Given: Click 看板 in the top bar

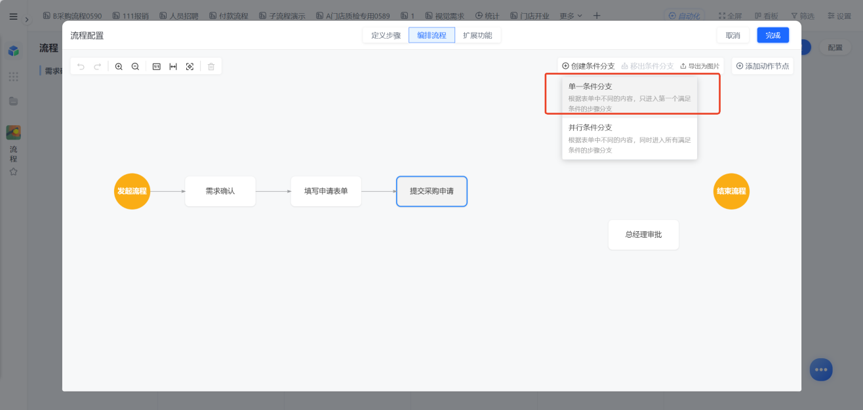Looking at the screenshot, I should pyautogui.click(x=767, y=16).
